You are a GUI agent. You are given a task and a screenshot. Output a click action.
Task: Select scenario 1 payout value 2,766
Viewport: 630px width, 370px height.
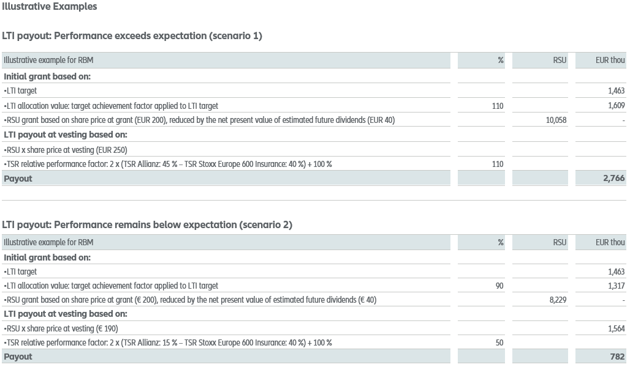click(613, 179)
